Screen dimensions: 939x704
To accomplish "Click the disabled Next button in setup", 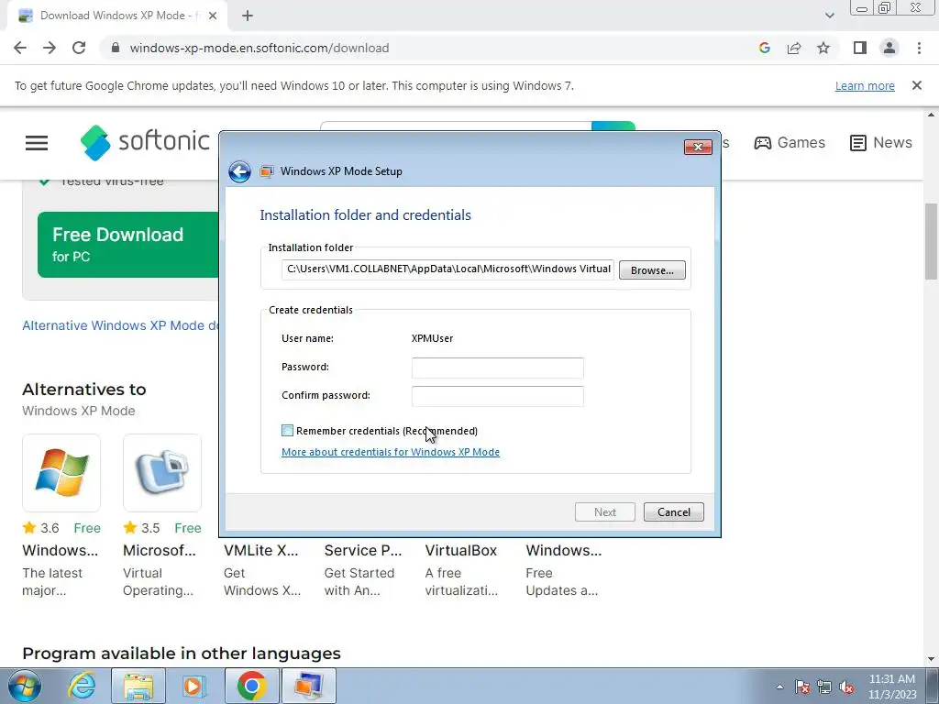I will (x=605, y=511).
